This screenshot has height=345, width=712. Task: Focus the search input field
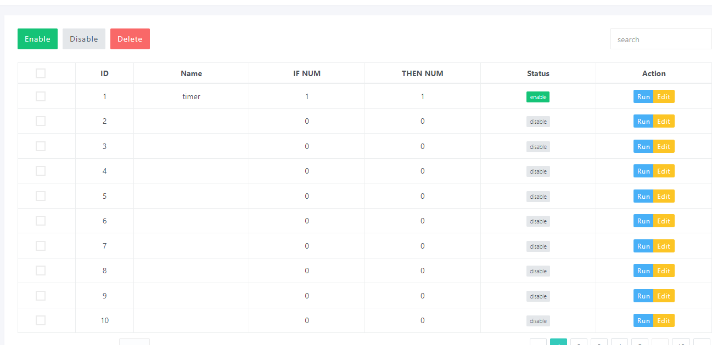click(x=660, y=39)
